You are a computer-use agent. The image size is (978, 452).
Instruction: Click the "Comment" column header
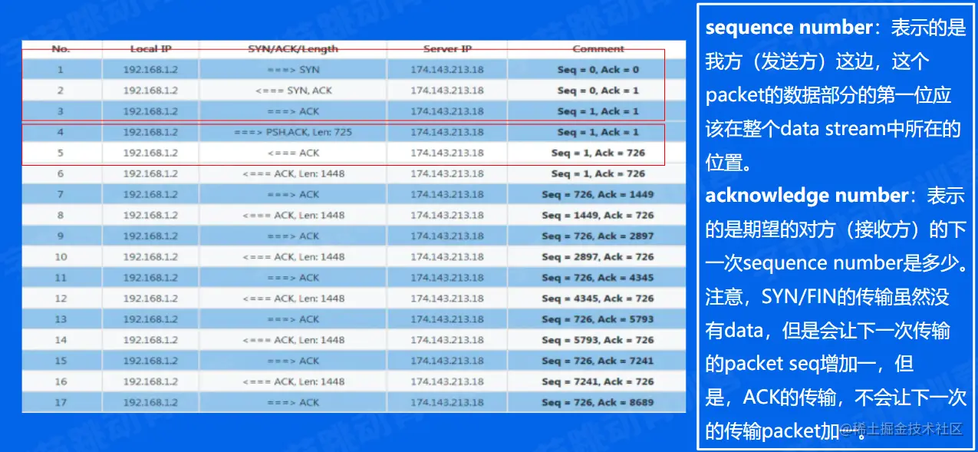(598, 49)
